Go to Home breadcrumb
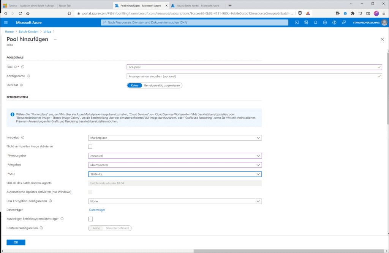This screenshot has height=253, width=389. pyautogui.click(x=9, y=32)
